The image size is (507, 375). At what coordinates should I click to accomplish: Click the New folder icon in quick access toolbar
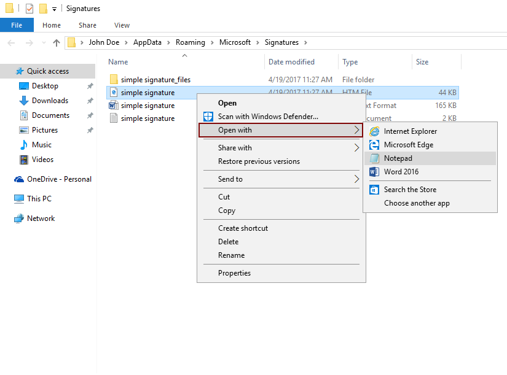point(44,9)
